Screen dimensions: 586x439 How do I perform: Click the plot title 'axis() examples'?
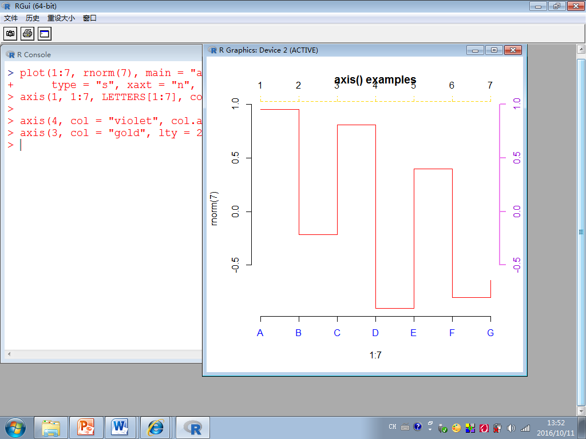(x=375, y=80)
